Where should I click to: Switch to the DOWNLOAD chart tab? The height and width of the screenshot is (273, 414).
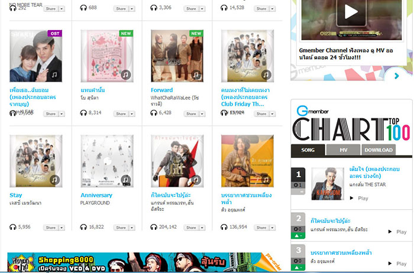[x=379, y=150]
